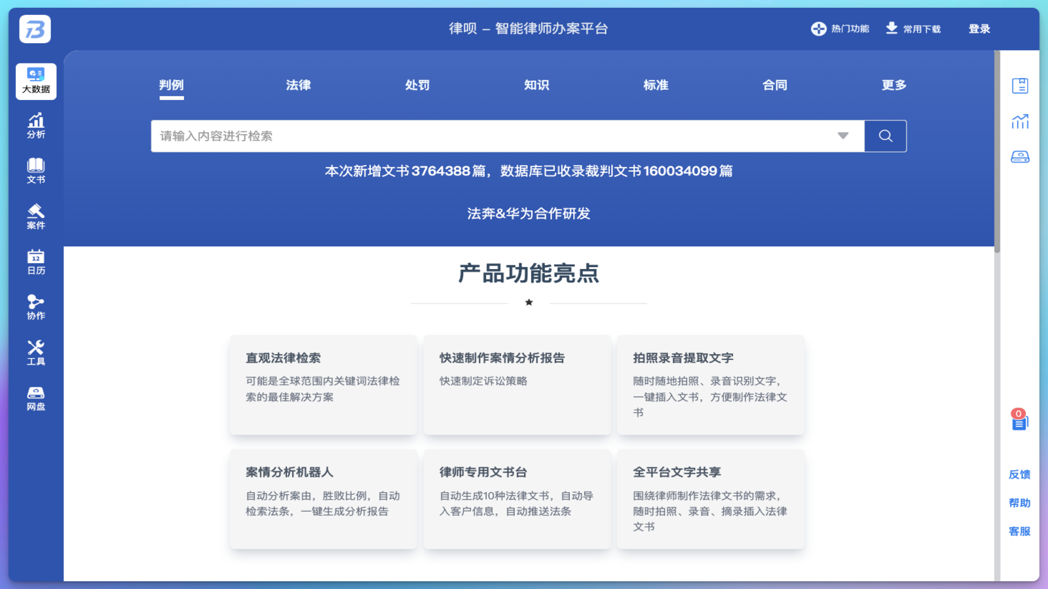The height and width of the screenshot is (589, 1048).
Task: Expand the search box dropdown arrow
Action: 843,136
